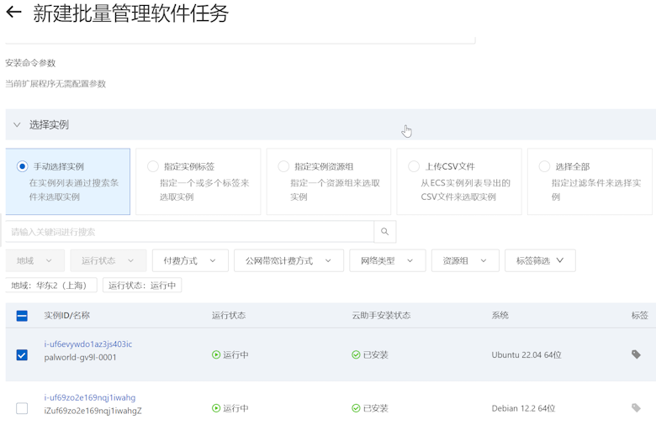Open the 地域 dropdown
The width and height of the screenshot is (656, 430).
coord(35,260)
